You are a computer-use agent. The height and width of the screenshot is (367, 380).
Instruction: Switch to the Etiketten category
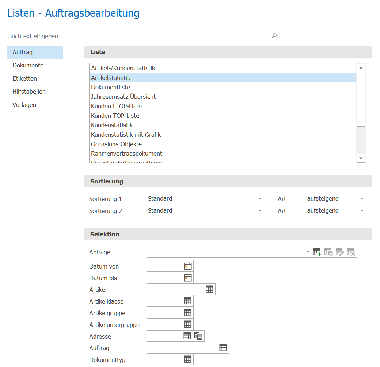click(35, 78)
